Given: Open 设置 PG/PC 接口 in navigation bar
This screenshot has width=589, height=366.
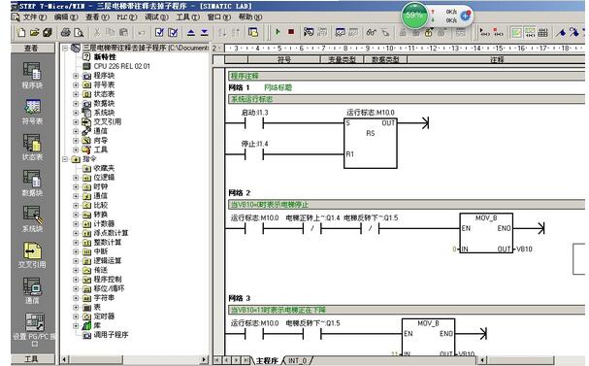Looking at the screenshot, I should 34,330.
